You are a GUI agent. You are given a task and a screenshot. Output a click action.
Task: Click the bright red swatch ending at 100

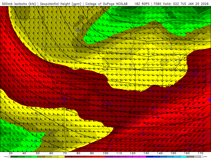(x=102, y=157)
